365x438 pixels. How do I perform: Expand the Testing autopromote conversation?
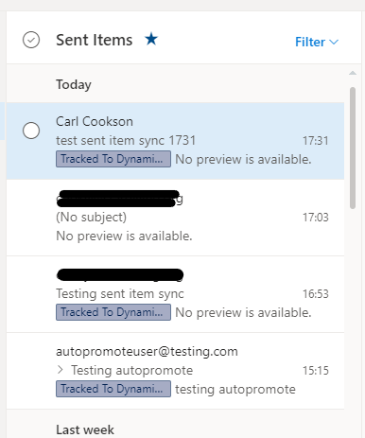point(61,370)
